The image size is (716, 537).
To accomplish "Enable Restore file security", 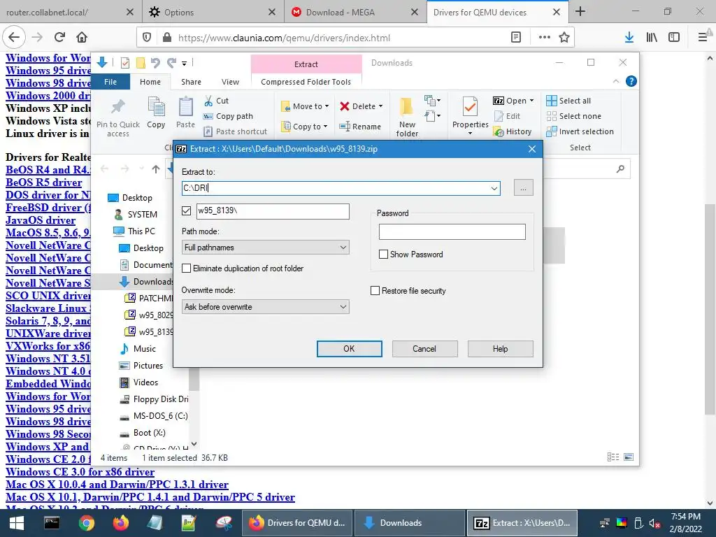I will click(x=375, y=291).
